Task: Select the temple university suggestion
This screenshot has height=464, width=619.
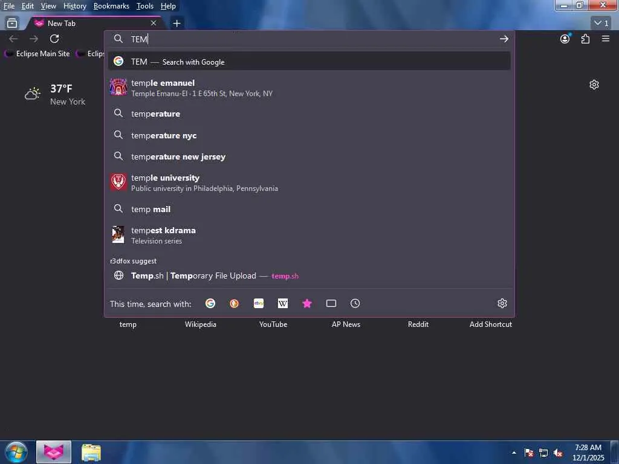Action: point(309,182)
